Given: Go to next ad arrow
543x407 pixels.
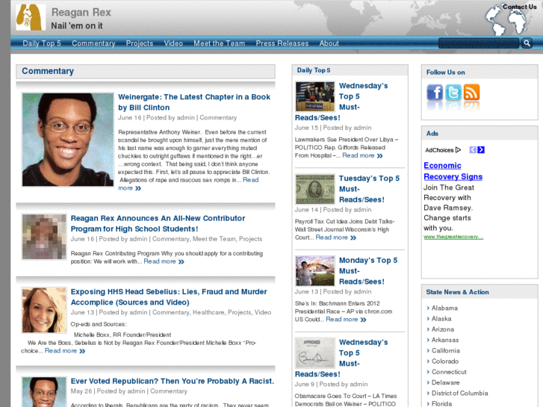Looking at the screenshot, I should 481,149.
